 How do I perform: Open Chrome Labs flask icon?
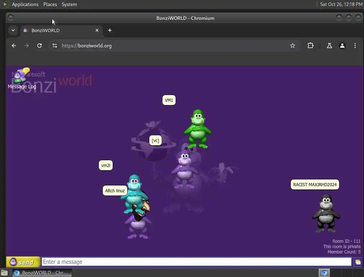pos(330,46)
